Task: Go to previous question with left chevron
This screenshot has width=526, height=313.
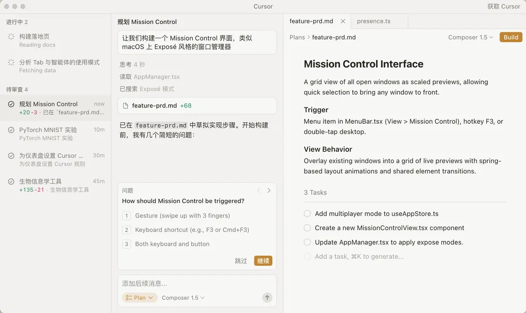Action: click(x=259, y=191)
